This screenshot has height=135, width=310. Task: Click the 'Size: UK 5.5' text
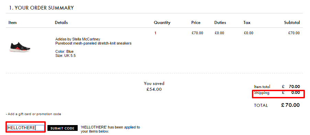point(65,56)
